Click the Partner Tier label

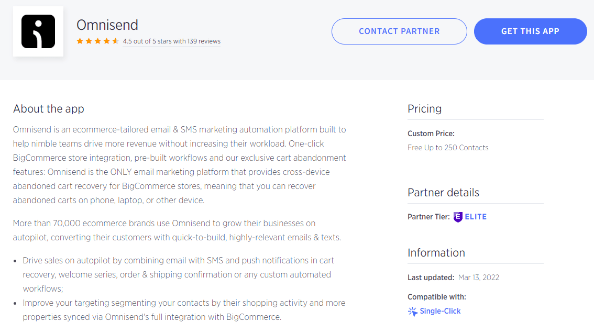(x=428, y=217)
